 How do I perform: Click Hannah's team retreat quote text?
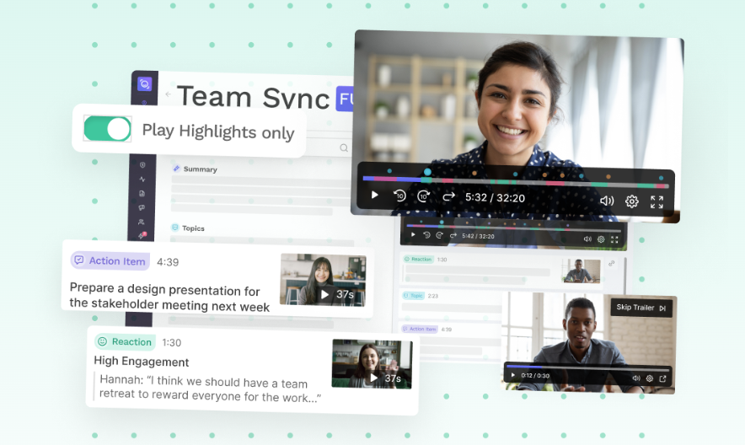click(x=210, y=389)
